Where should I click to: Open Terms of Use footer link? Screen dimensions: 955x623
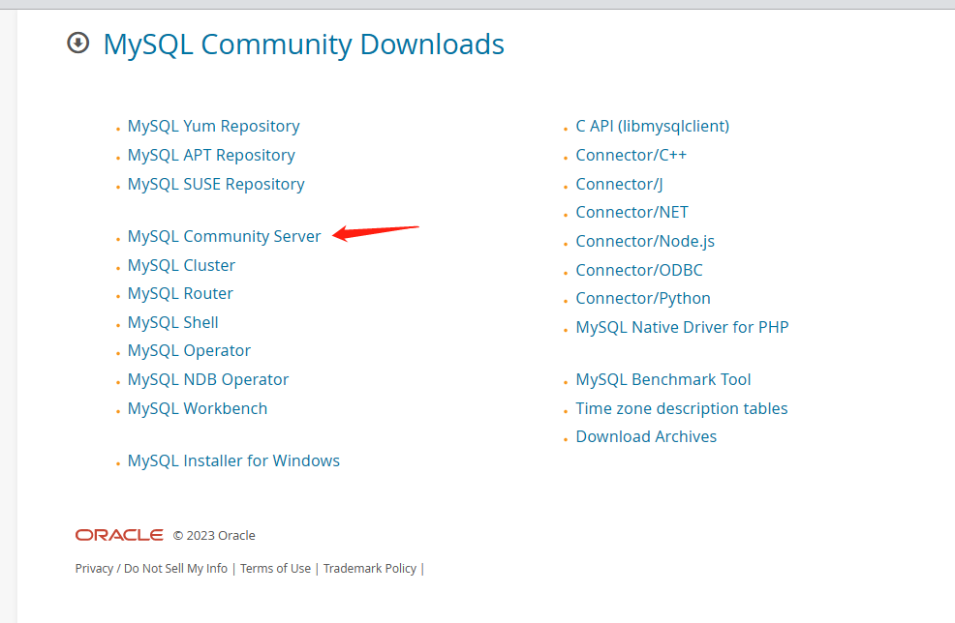click(275, 568)
